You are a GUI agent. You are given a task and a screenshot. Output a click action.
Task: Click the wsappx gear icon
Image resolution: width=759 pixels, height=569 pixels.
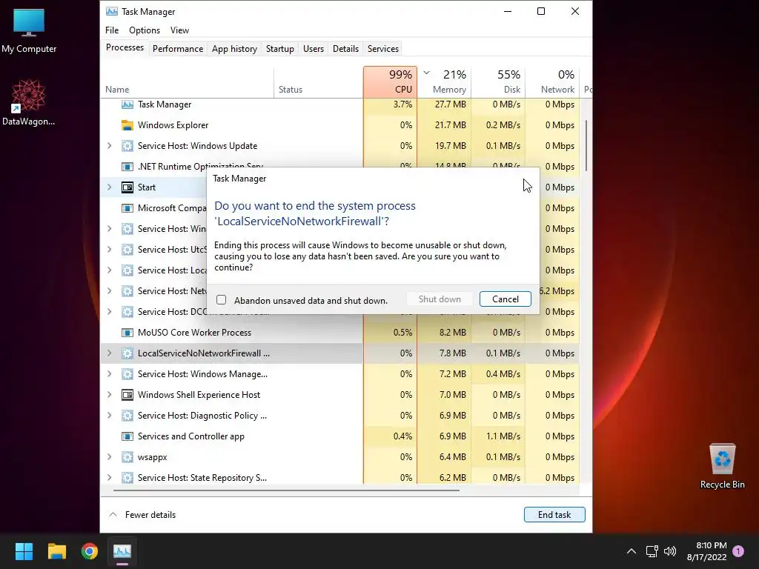(x=127, y=456)
